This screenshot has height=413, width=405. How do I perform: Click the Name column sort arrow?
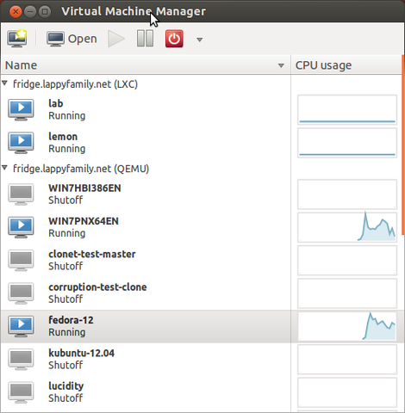point(281,65)
